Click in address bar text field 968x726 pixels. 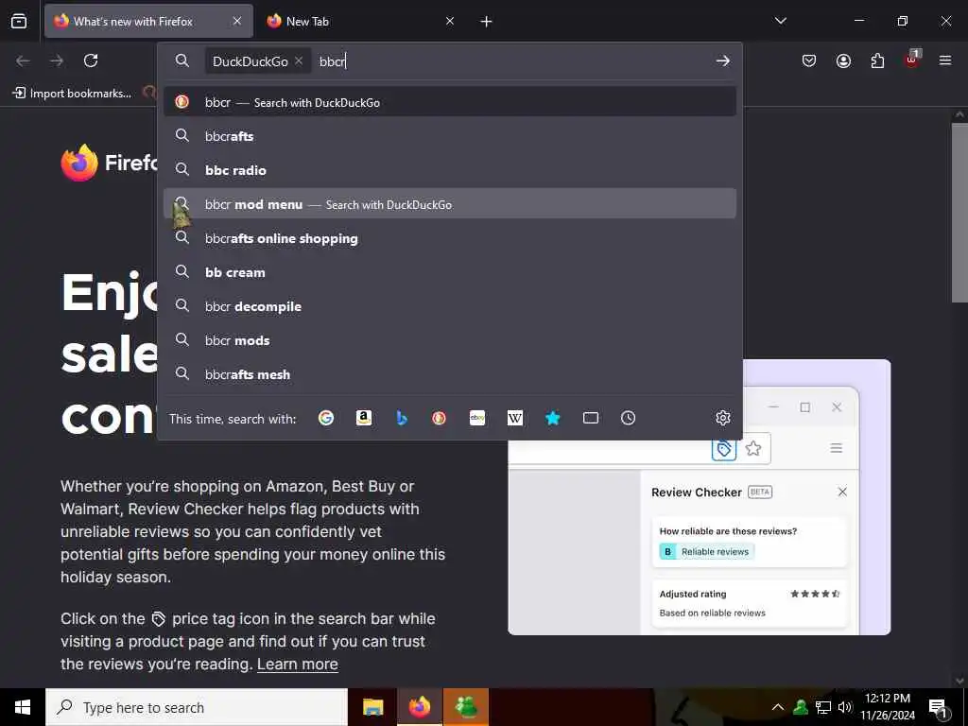[512, 60]
